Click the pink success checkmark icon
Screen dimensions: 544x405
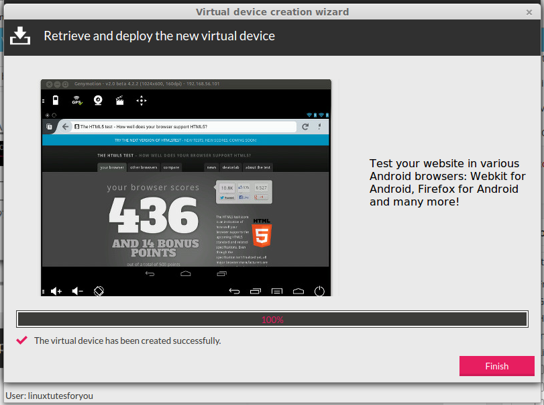pos(22,341)
